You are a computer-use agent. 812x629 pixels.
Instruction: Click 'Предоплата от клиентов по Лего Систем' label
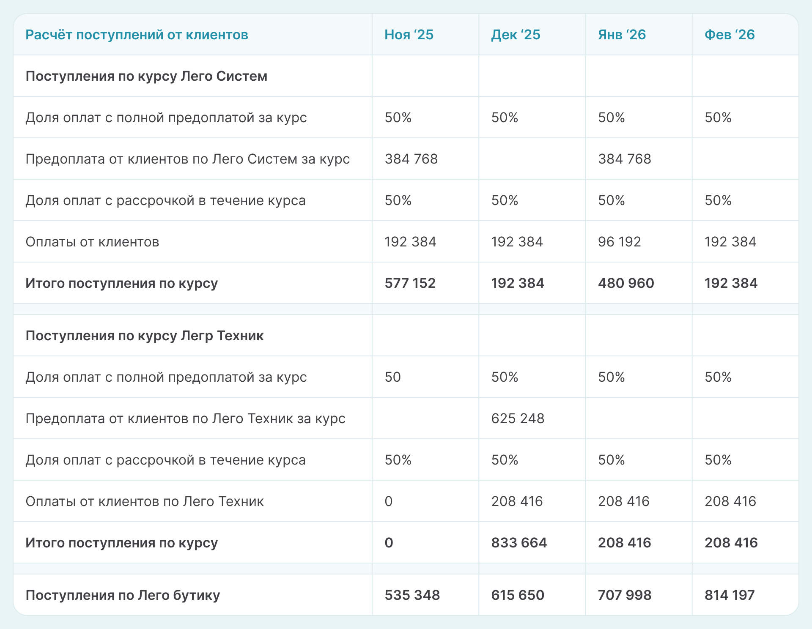click(187, 159)
